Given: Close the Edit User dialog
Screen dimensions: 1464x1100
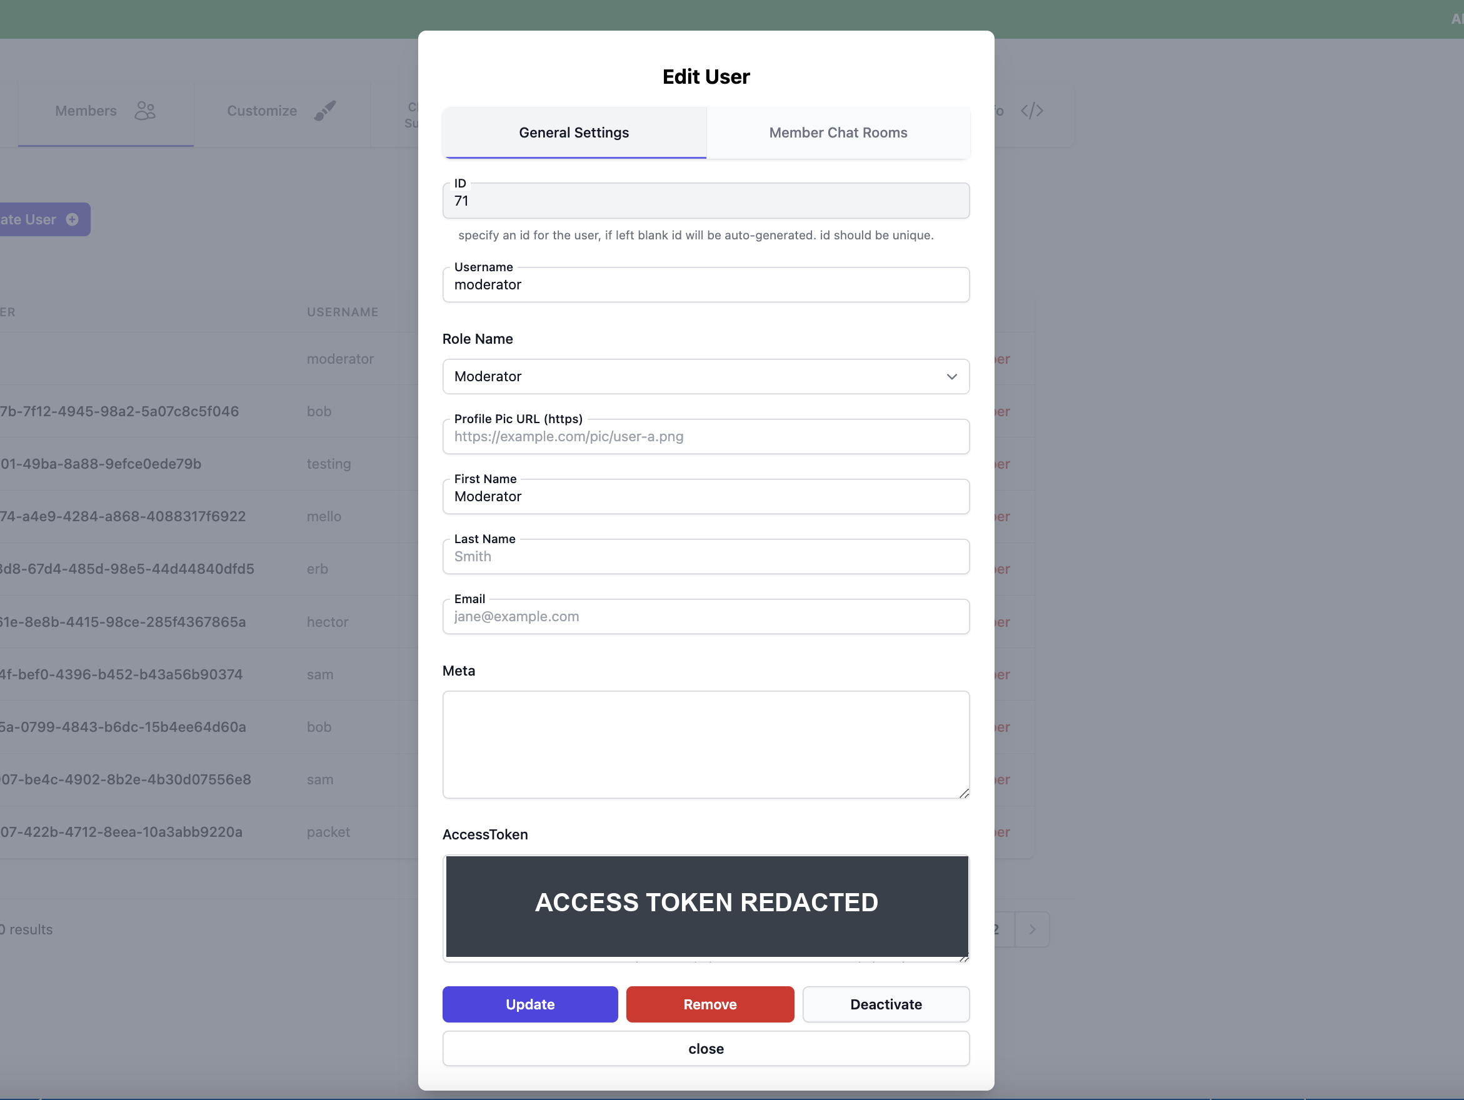Looking at the screenshot, I should pyautogui.click(x=706, y=1048).
